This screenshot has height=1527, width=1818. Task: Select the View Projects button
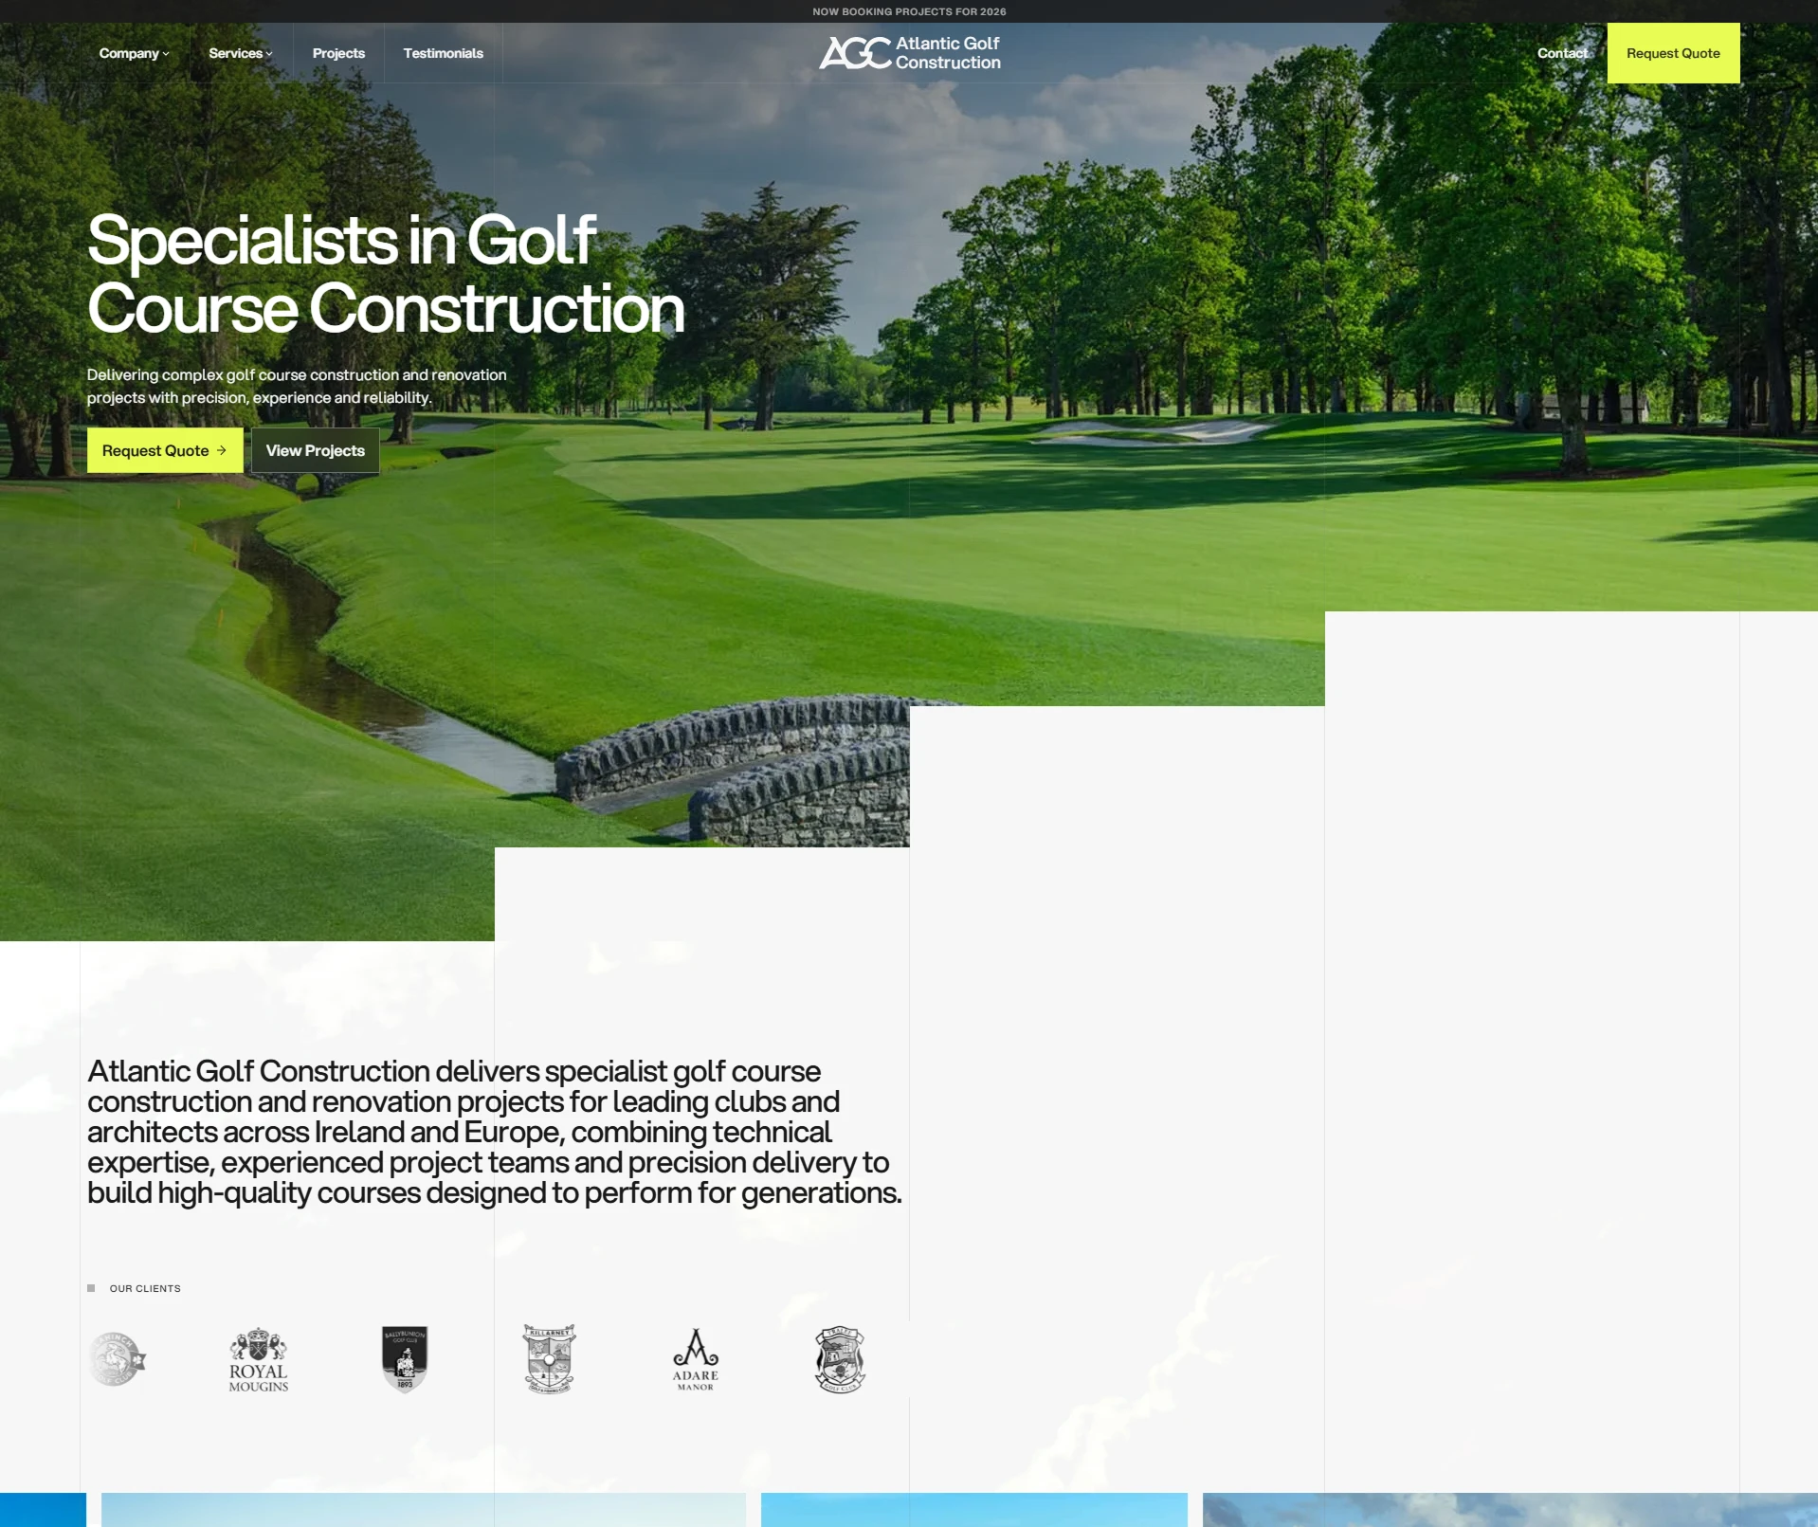315,450
